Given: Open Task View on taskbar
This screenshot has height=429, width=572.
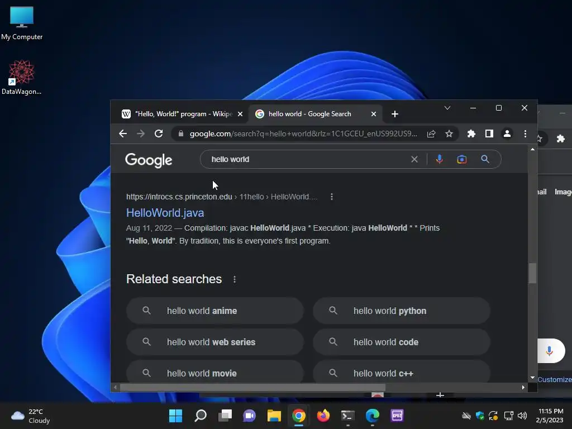Looking at the screenshot, I should coord(225,416).
